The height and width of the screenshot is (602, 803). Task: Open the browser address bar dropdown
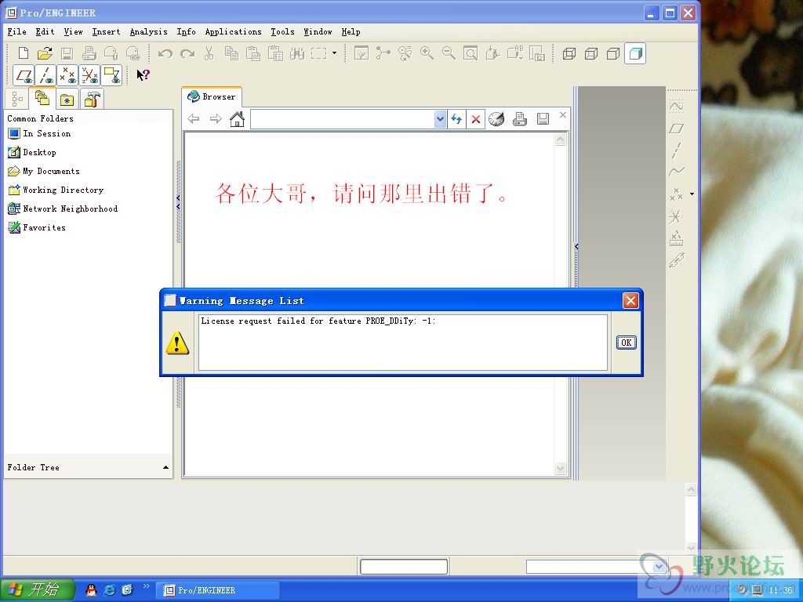click(x=440, y=119)
